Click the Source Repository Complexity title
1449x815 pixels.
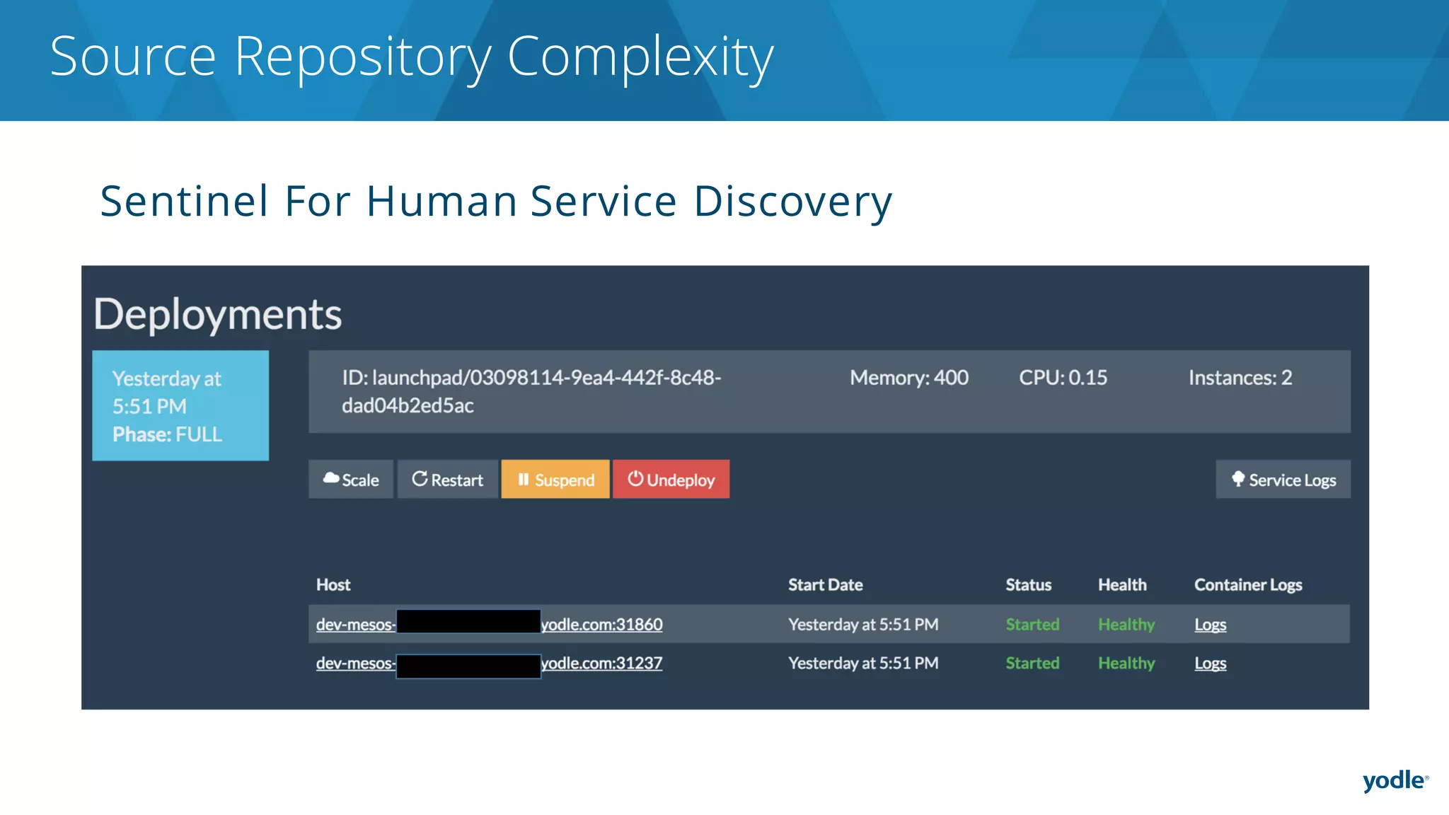pyautogui.click(x=412, y=58)
